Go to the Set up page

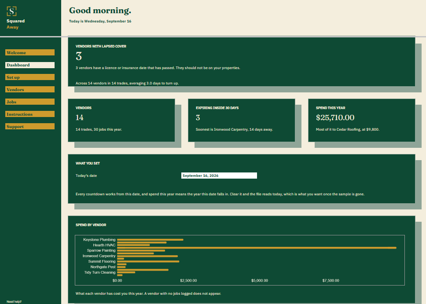pyautogui.click(x=30, y=77)
